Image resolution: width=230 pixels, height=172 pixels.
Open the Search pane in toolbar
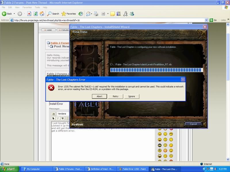coord(53,14)
